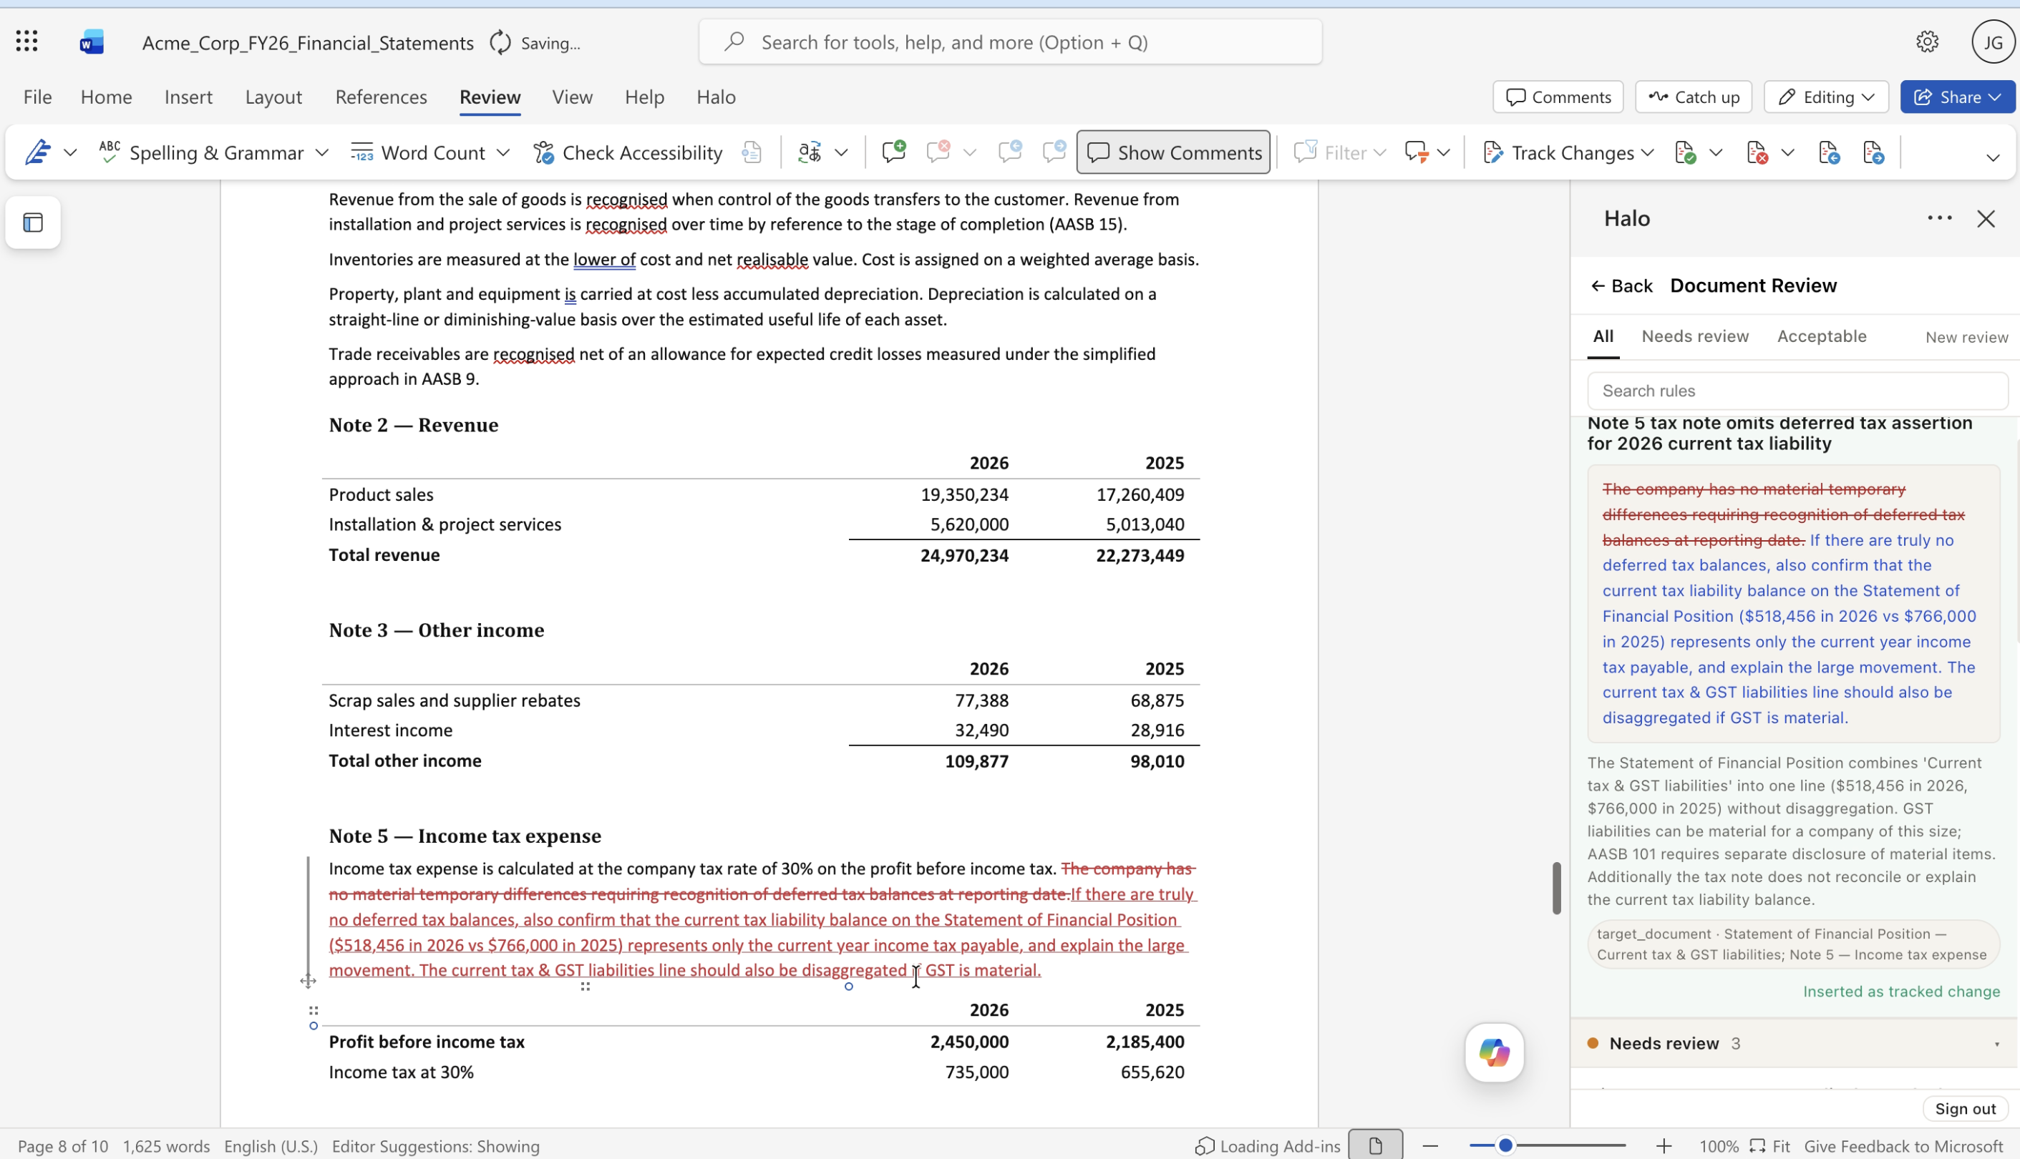Open the JG account avatar
The image size is (2020, 1159).
click(x=1993, y=41)
